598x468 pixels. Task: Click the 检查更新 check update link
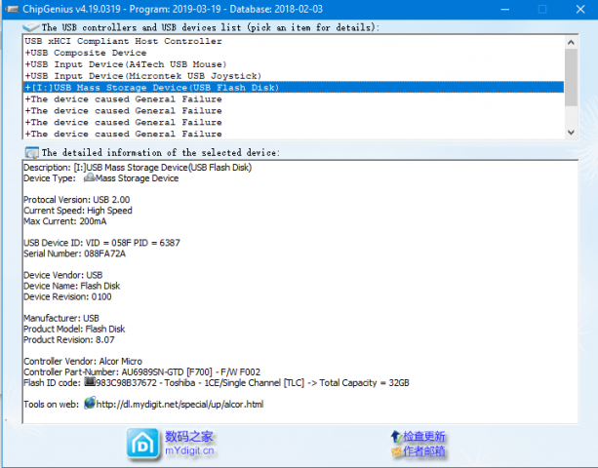(x=423, y=436)
